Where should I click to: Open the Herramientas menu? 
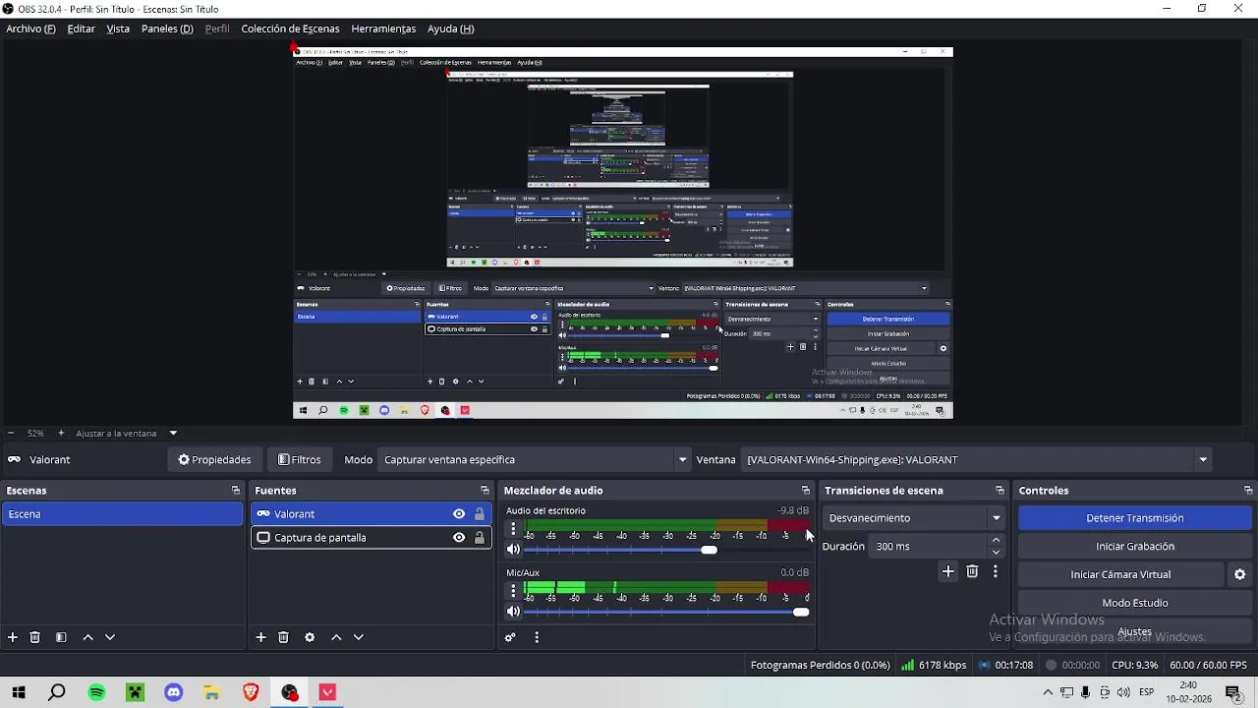(x=383, y=29)
